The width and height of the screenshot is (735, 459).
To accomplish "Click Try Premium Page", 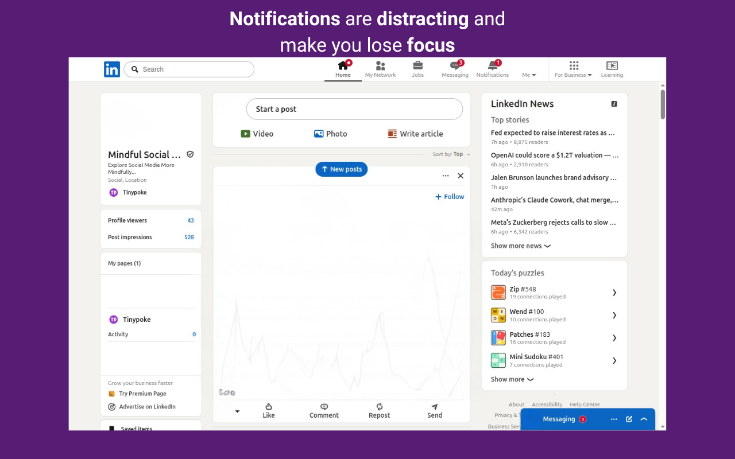I will pyautogui.click(x=137, y=394).
